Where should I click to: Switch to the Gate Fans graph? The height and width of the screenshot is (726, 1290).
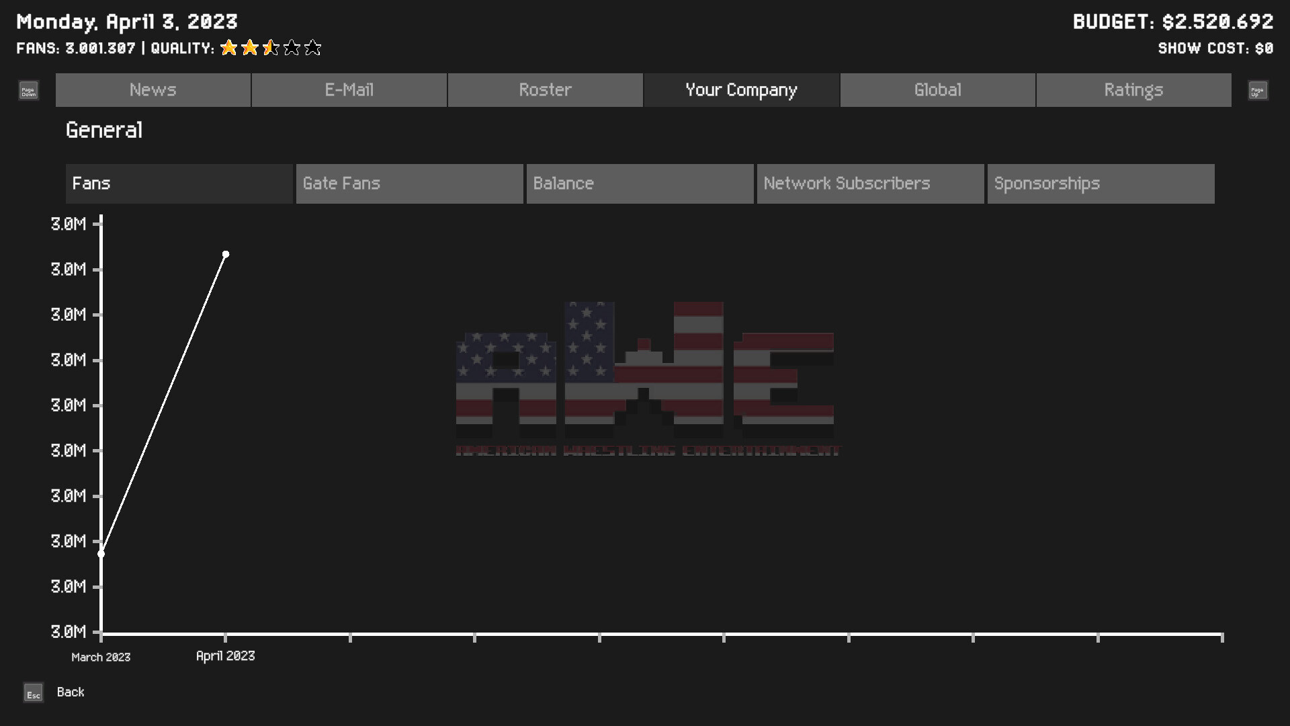point(409,183)
